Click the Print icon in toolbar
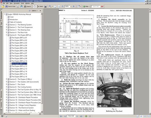This screenshot has width=151, height=118. point(18,7)
